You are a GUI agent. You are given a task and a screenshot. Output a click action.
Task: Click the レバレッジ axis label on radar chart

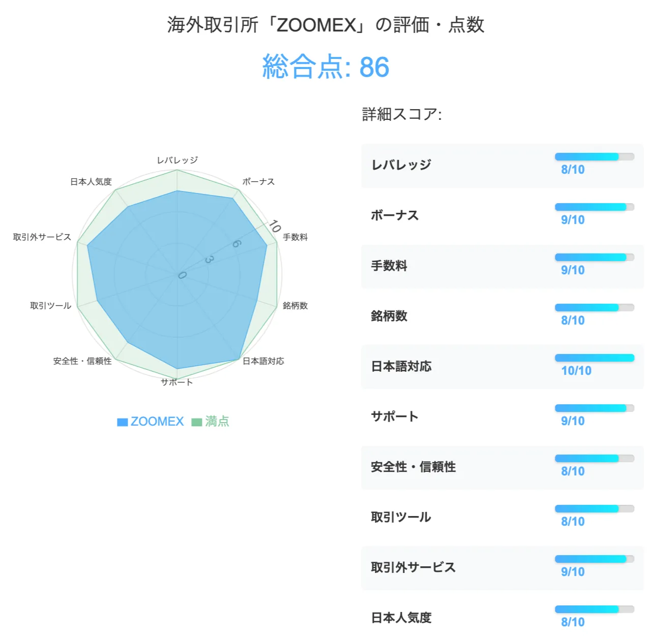pos(177,160)
